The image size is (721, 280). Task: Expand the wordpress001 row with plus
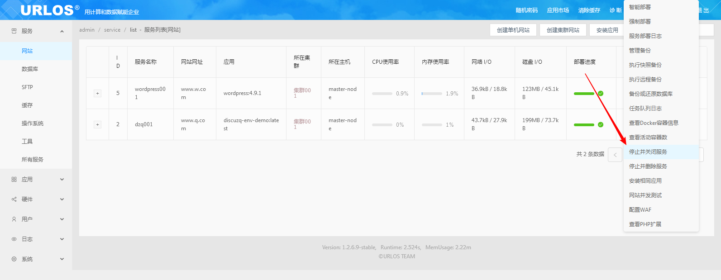click(97, 93)
